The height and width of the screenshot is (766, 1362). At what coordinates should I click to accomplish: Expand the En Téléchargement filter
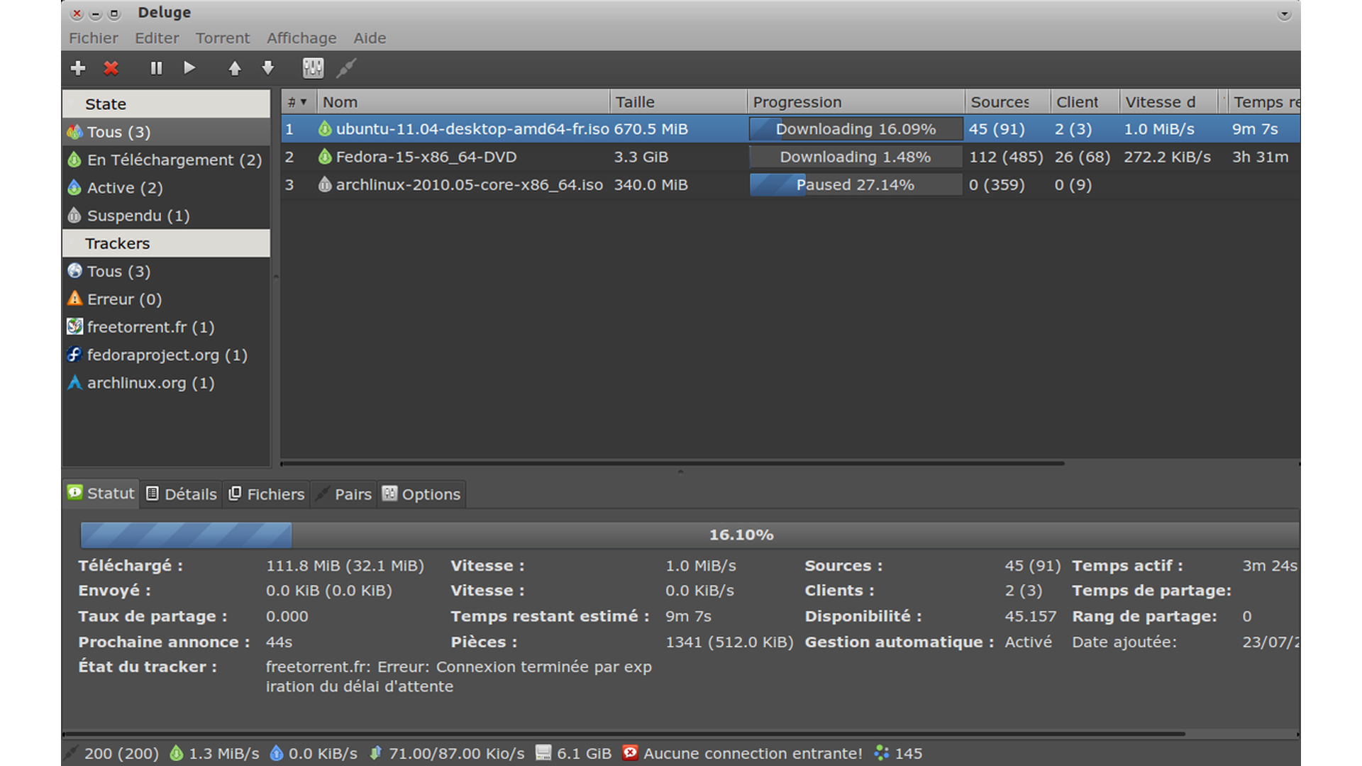point(162,159)
